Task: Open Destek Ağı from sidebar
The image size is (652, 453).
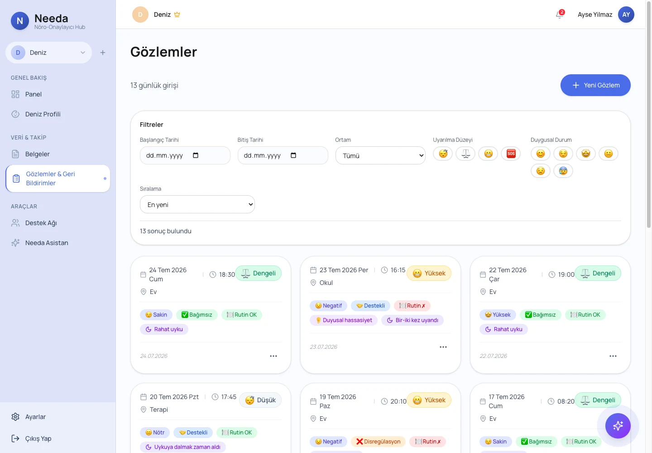Action: click(x=58, y=223)
